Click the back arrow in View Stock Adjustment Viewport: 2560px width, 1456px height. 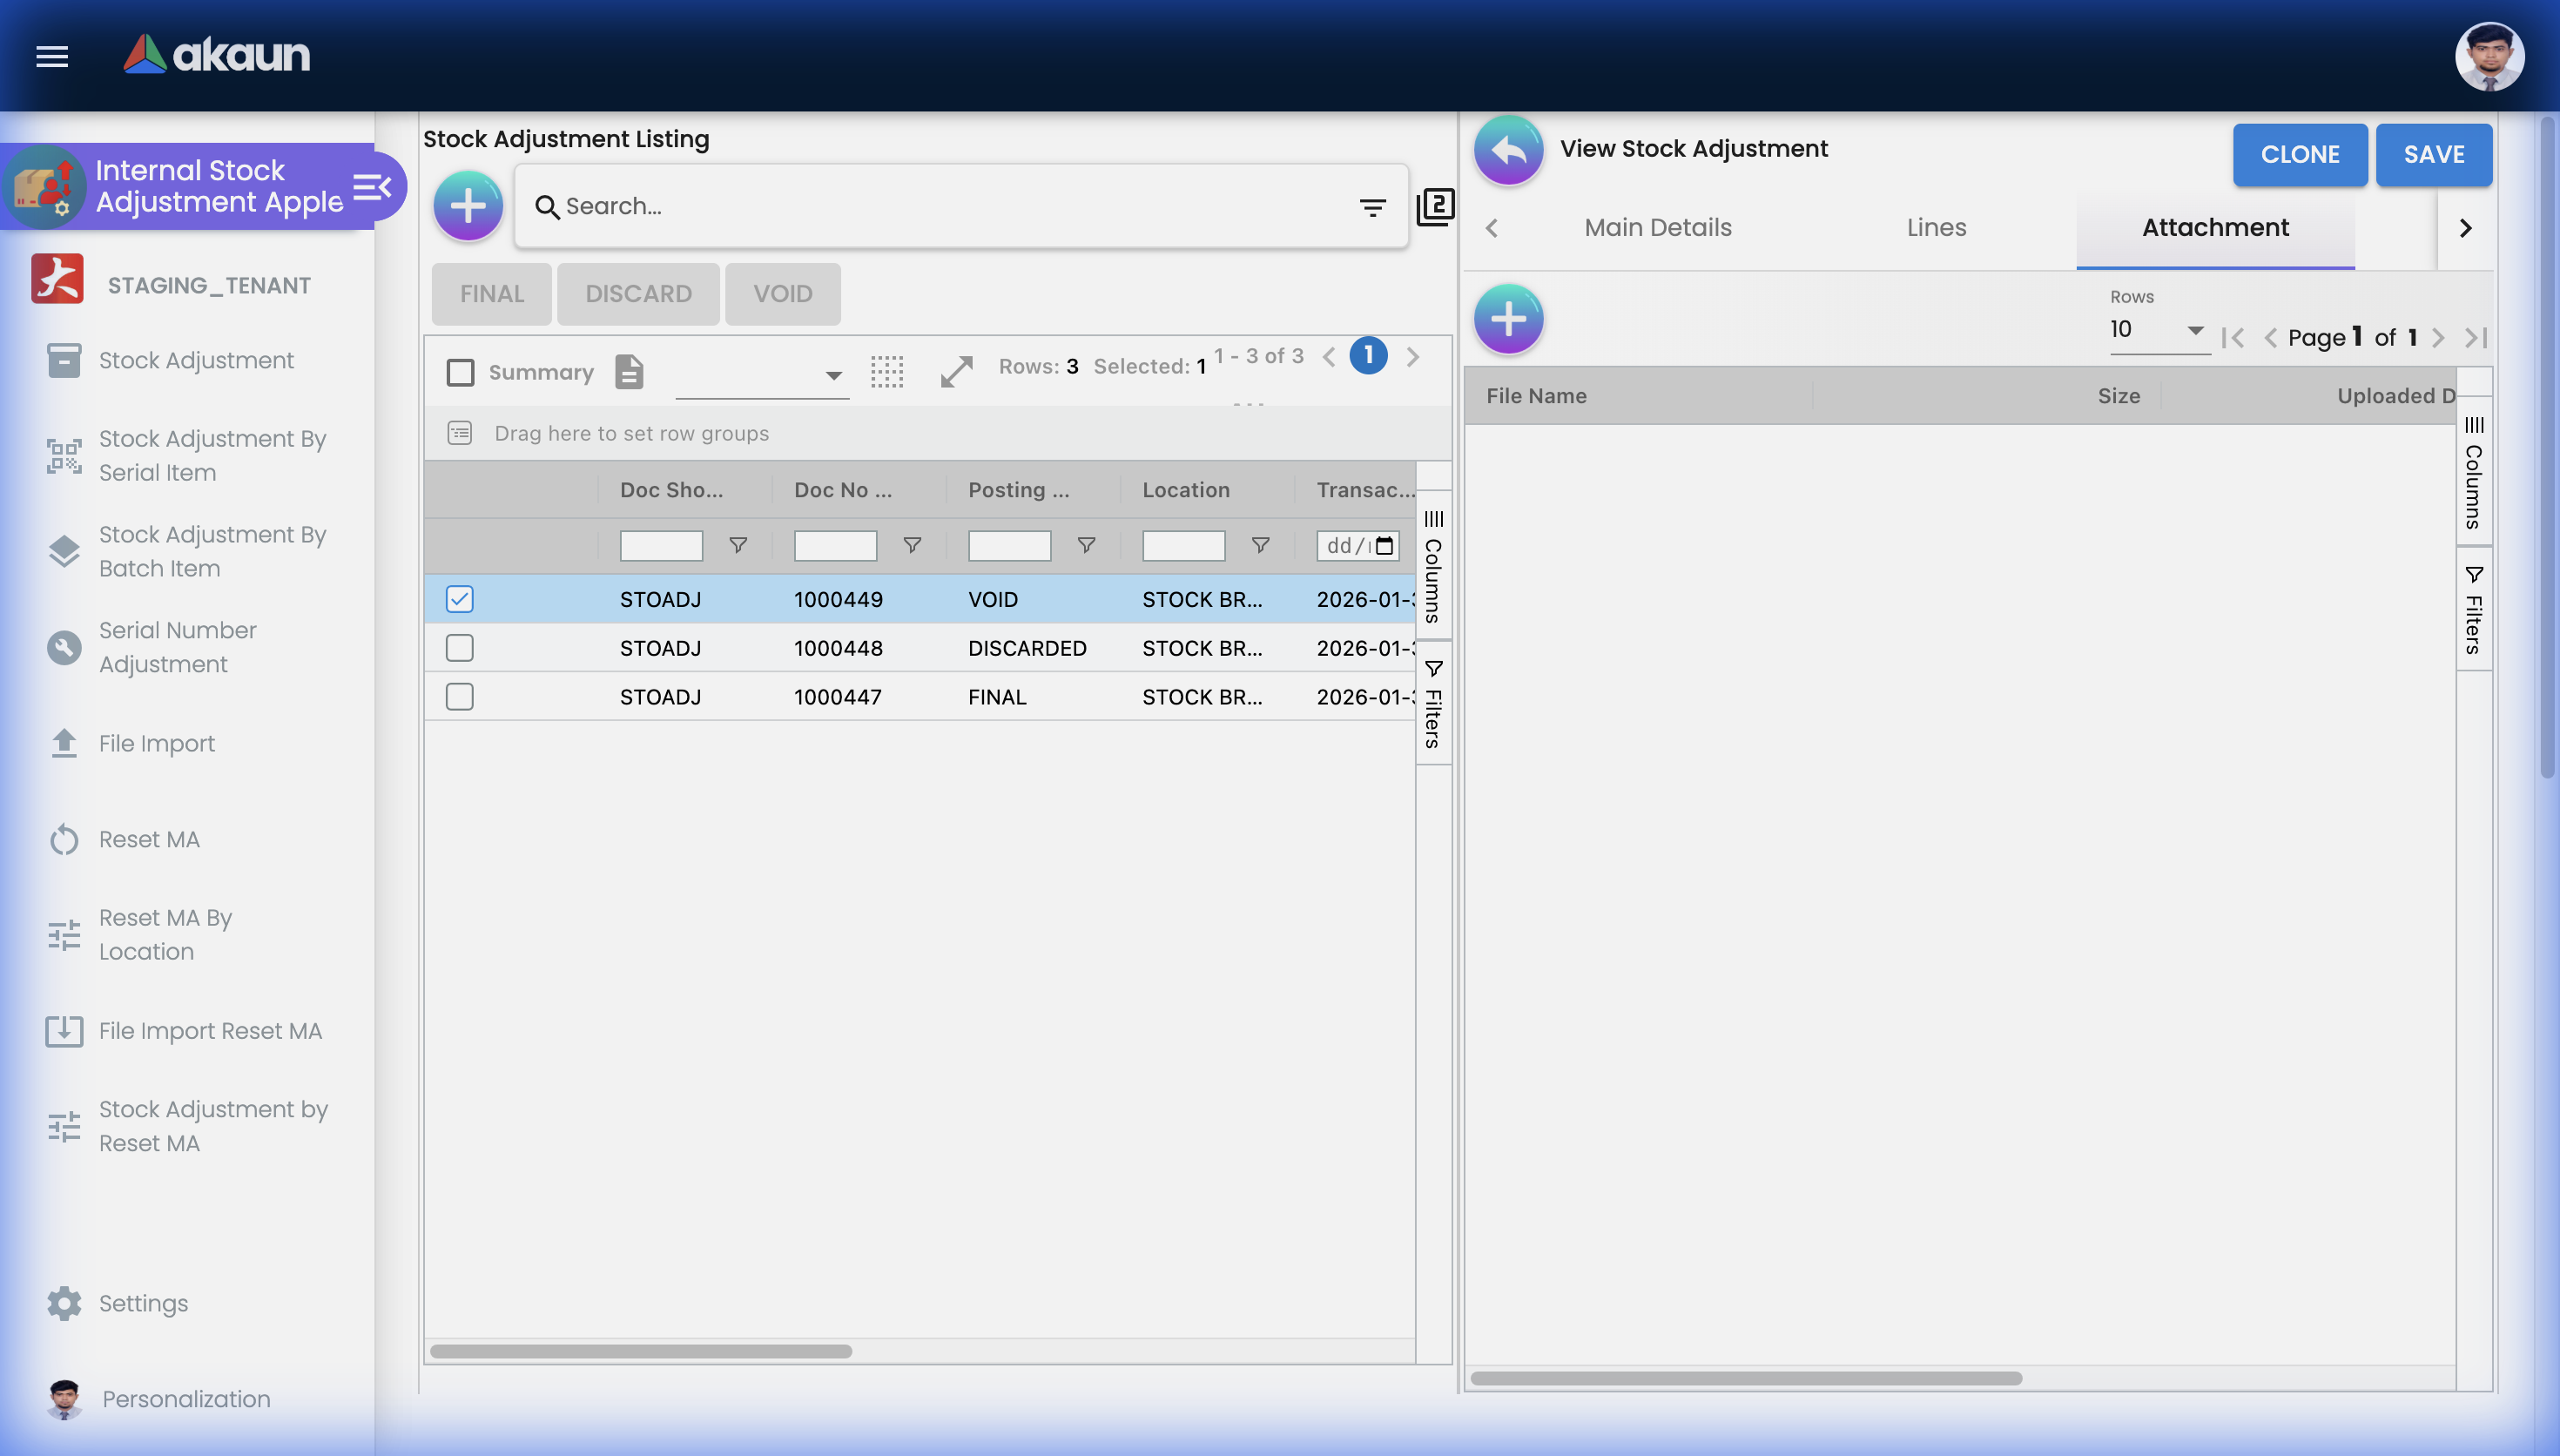1507,151
